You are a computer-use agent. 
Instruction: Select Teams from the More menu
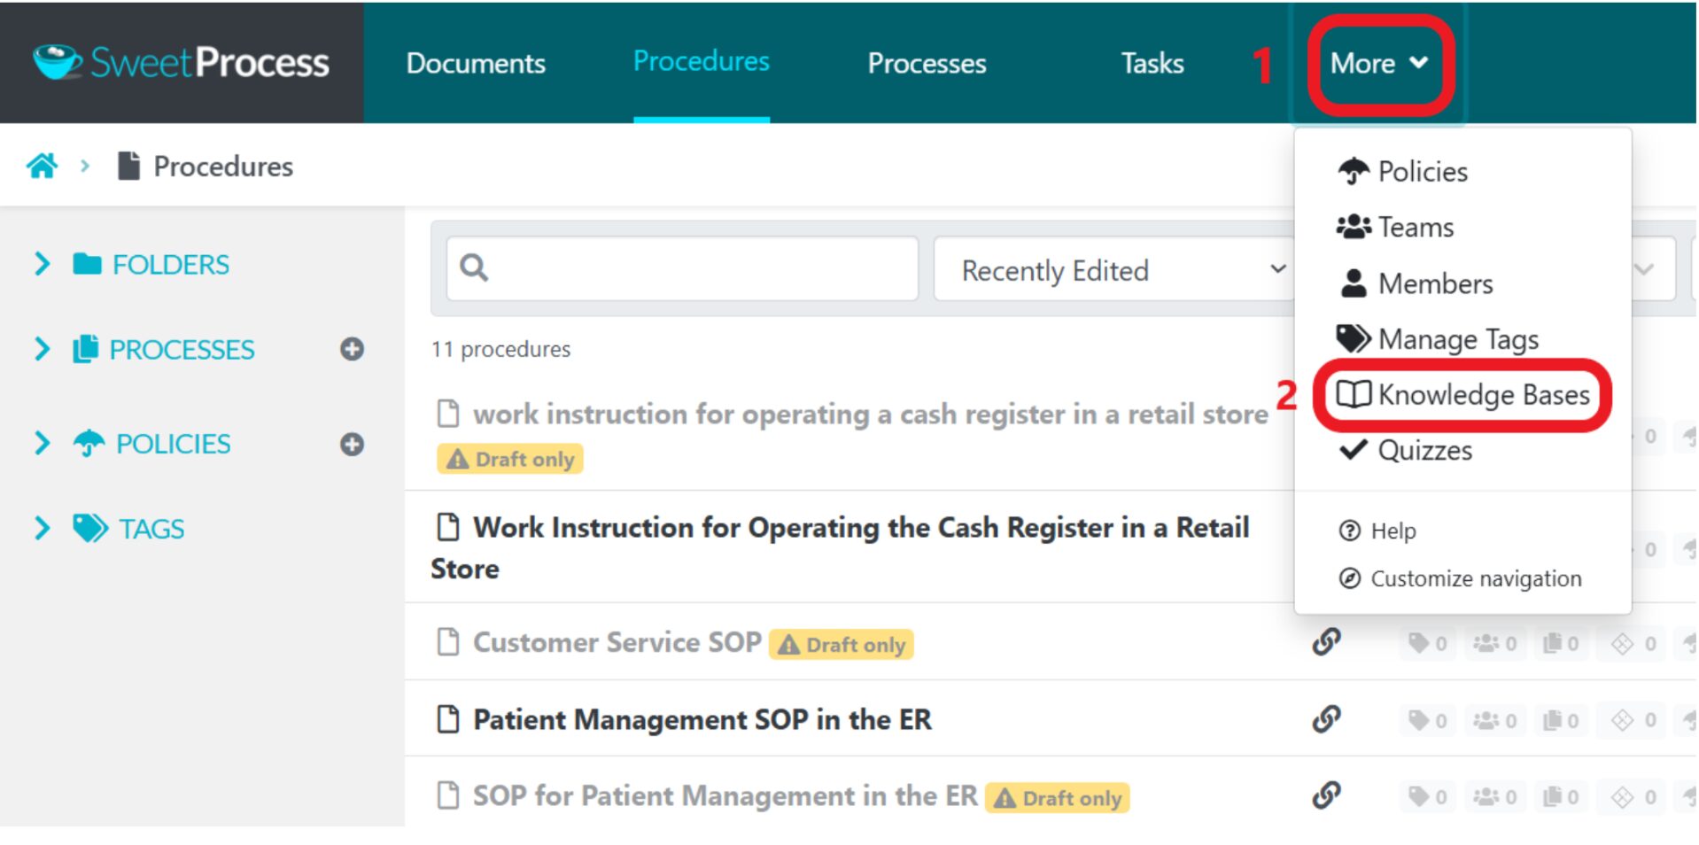coord(1395,227)
